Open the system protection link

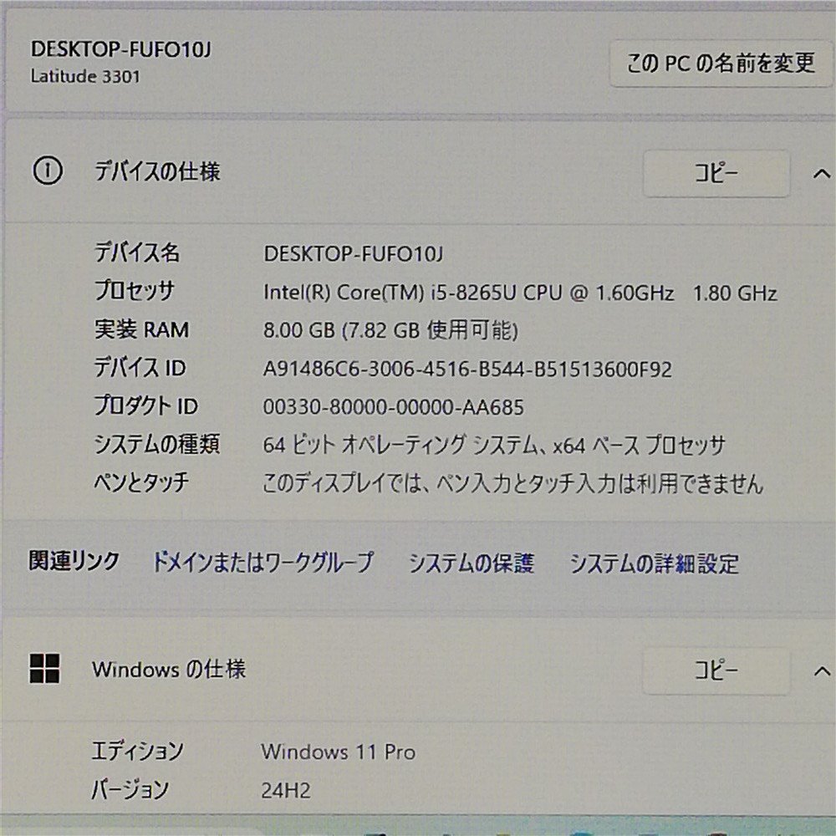(x=472, y=563)
